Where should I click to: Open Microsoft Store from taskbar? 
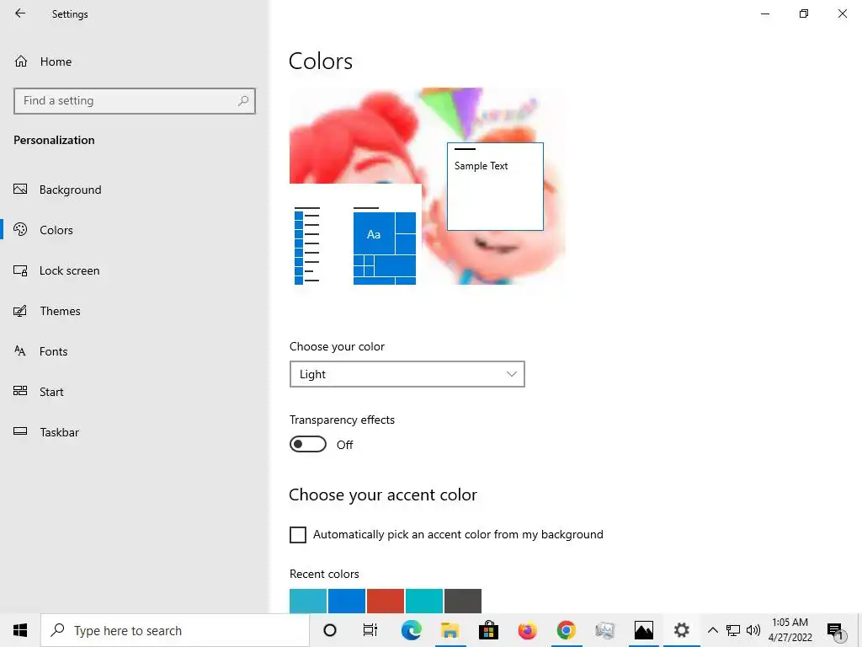point(488,630)
